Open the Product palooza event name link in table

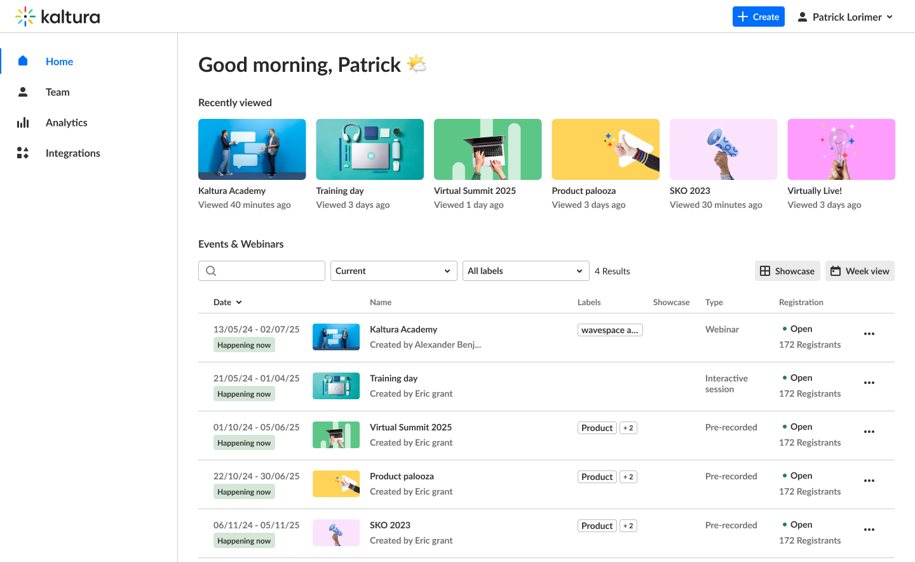(402, 476)
